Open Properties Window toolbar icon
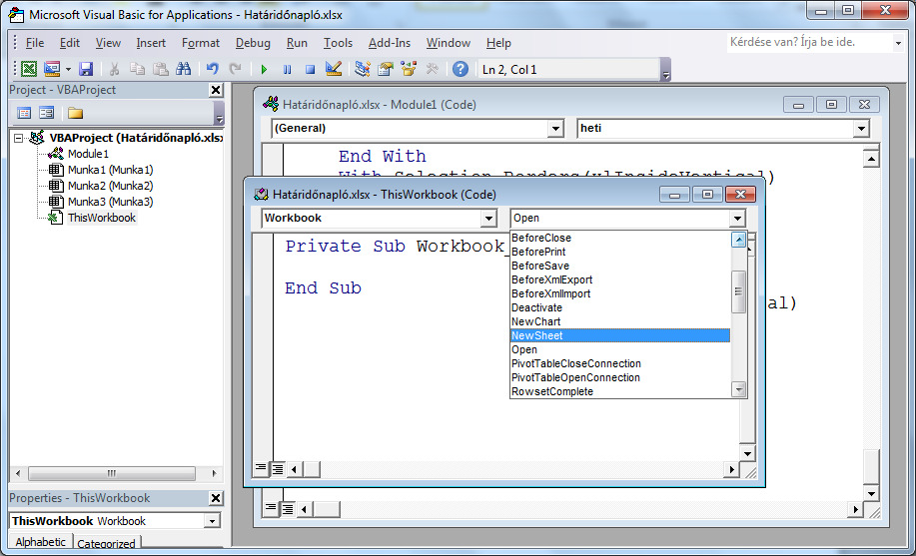The width and height of the screenshot is (916, 556). click(x=385, y=70)
